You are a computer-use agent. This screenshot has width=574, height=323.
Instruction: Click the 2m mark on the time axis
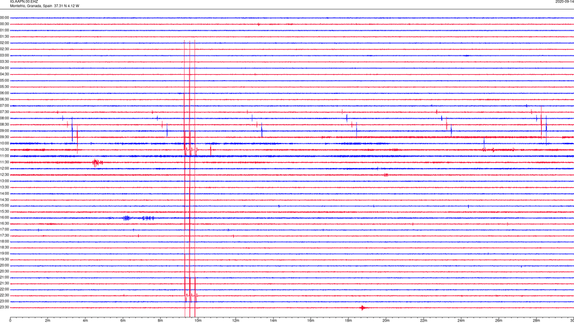[48, 321]
